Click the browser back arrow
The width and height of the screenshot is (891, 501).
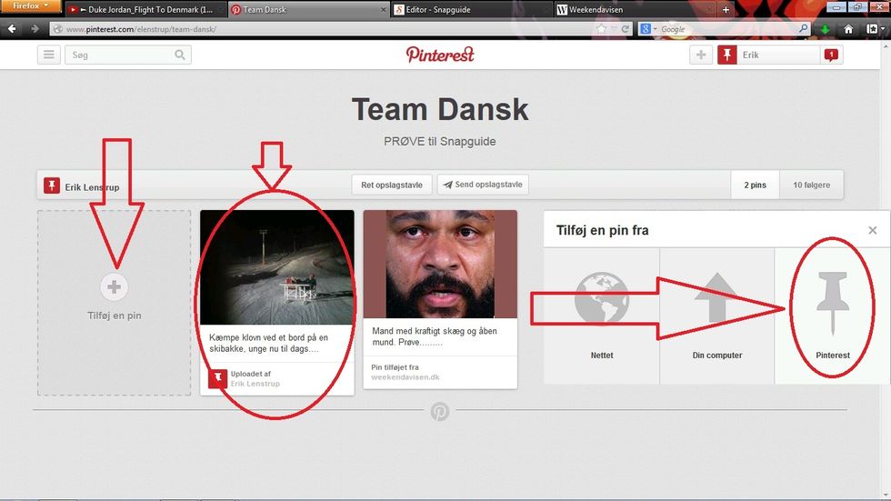pos(12,29)
